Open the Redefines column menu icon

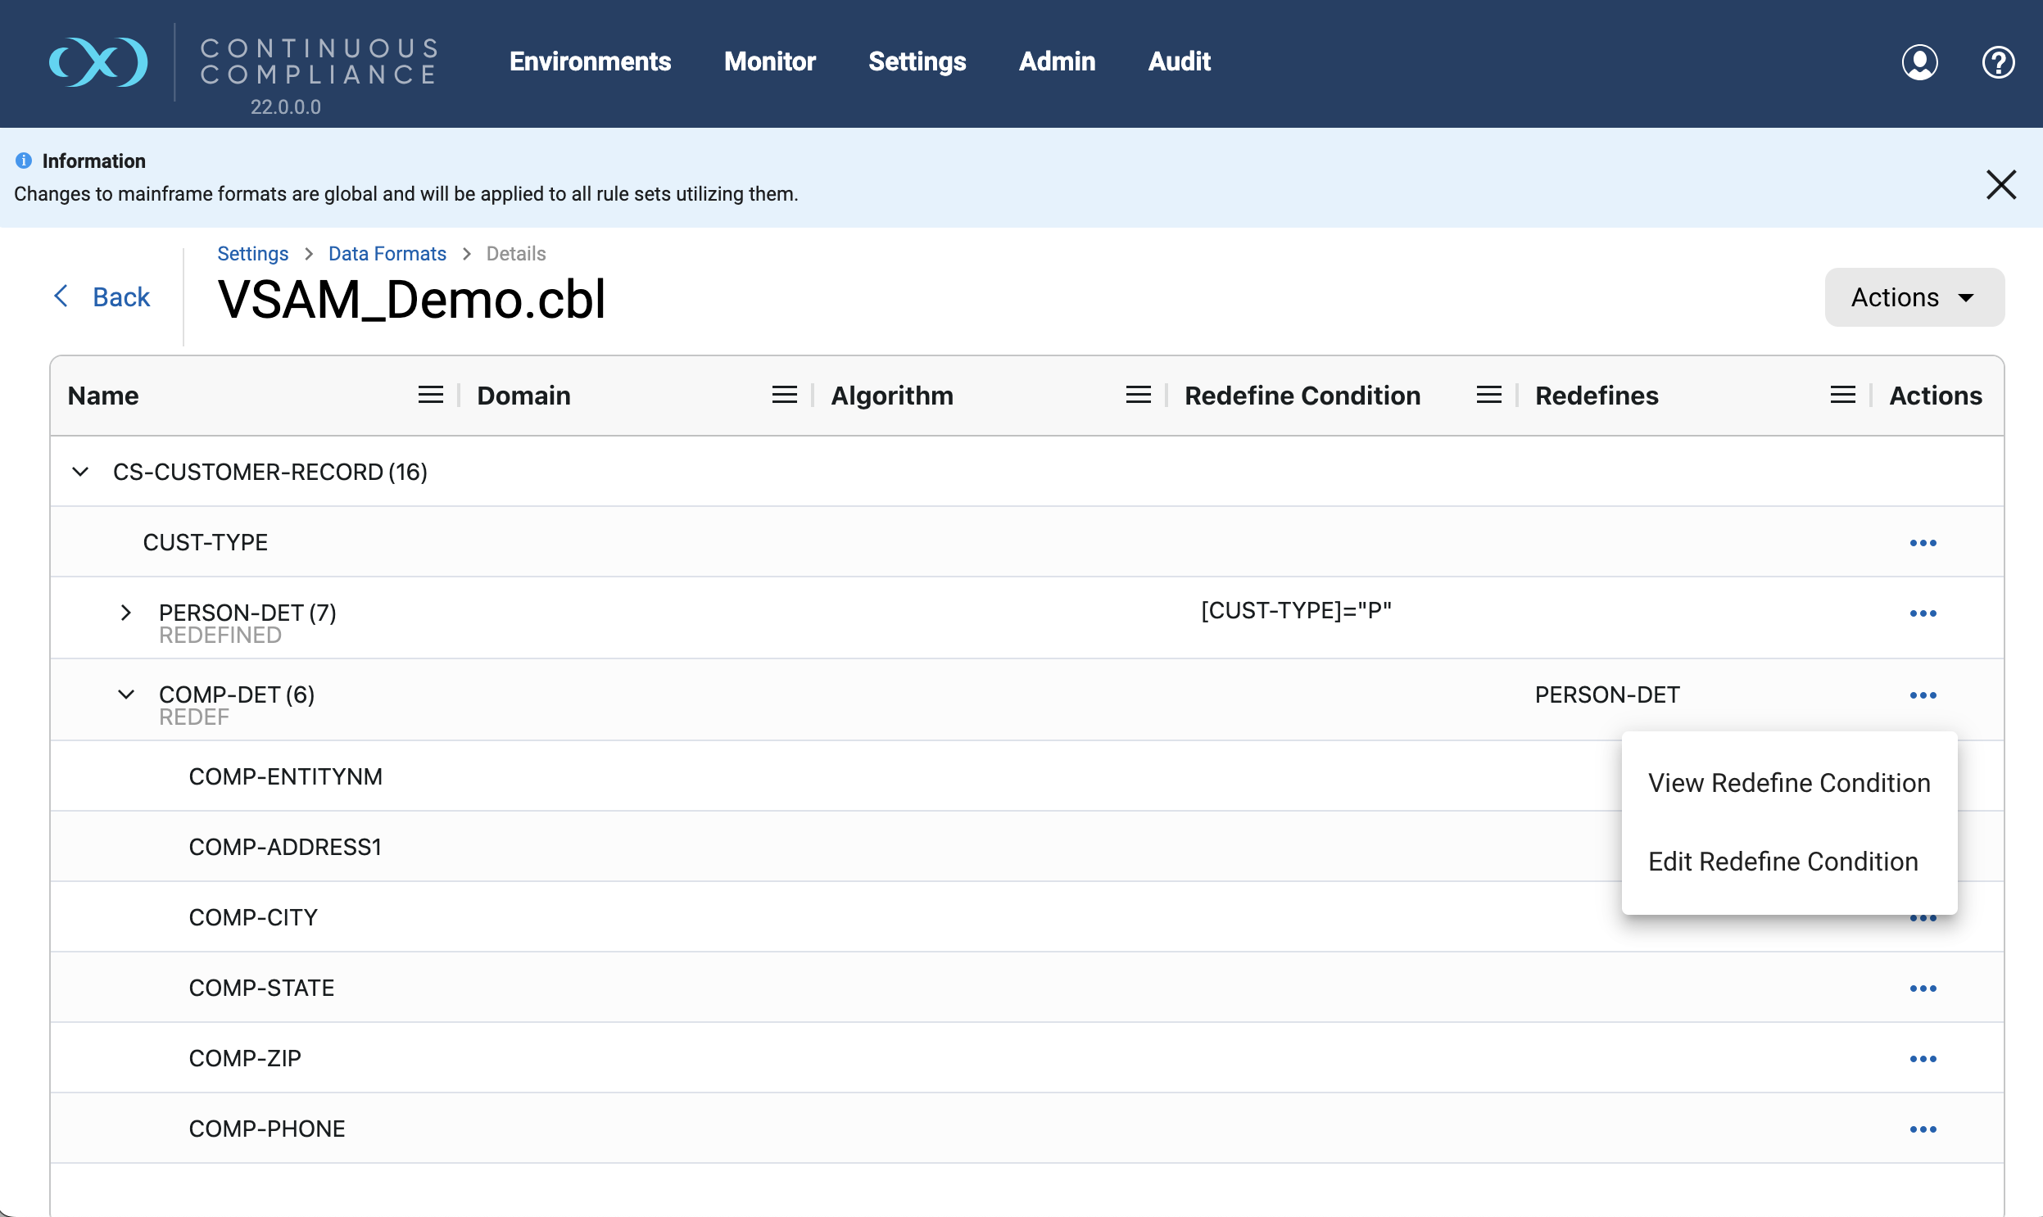1842,396
